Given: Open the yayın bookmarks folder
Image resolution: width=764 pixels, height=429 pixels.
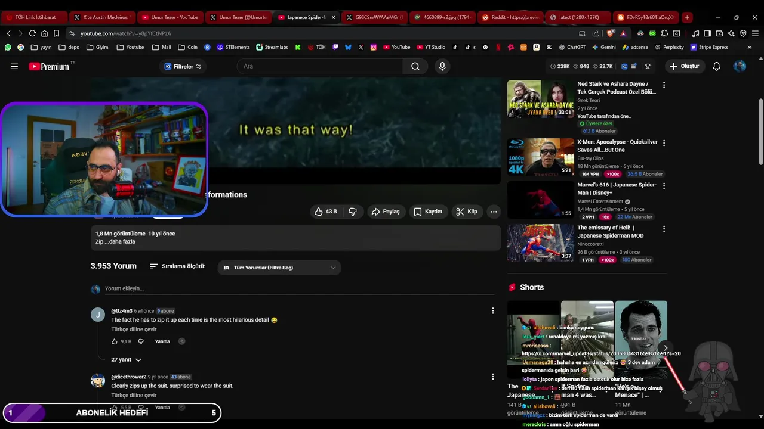Looking at the screenshot, I should pos(41,47).
